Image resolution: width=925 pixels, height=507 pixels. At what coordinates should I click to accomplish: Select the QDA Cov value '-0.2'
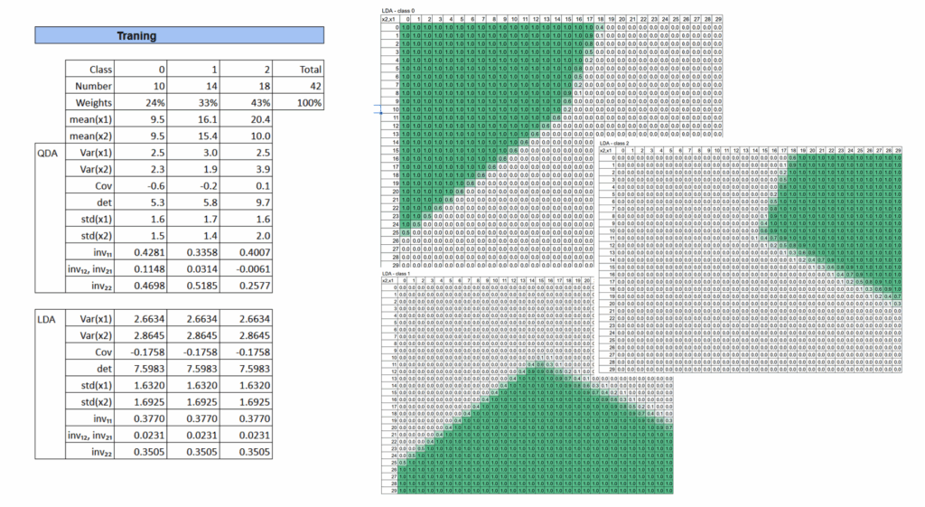click(193, 185)
